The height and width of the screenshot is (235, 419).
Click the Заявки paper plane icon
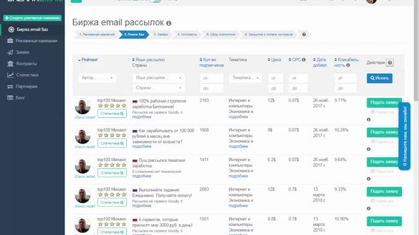10,52
